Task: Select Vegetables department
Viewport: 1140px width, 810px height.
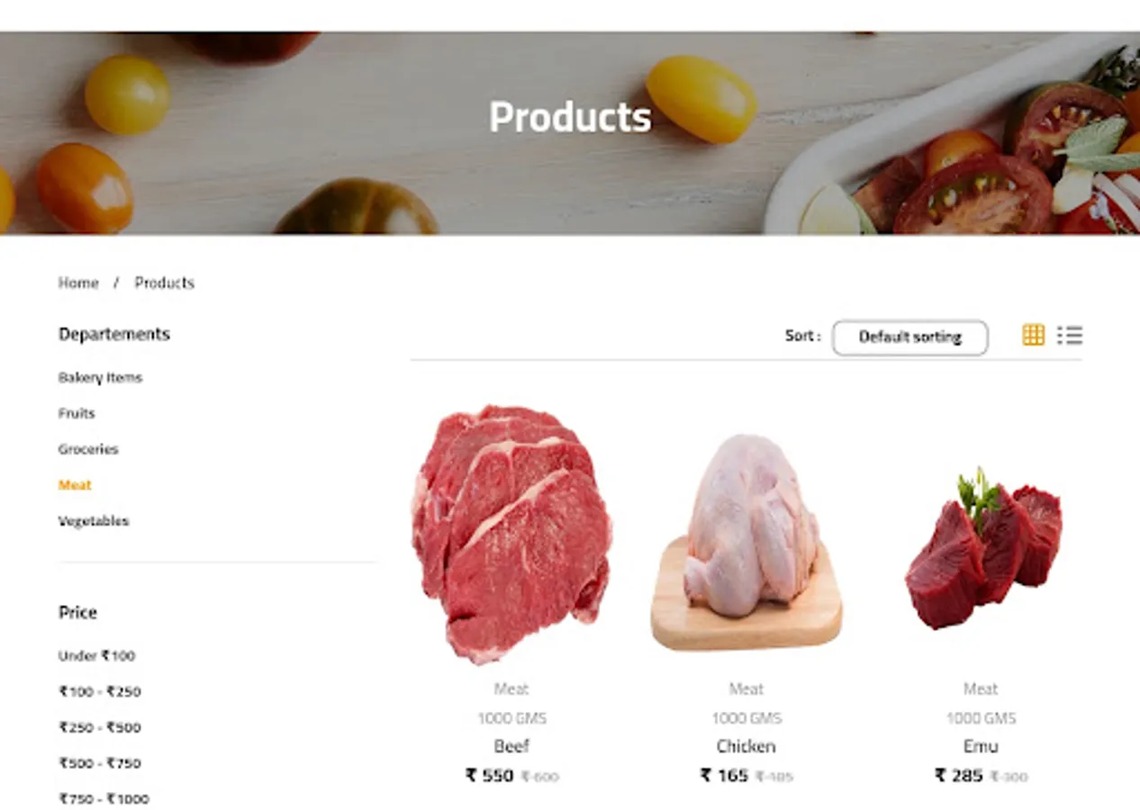Action: (x=94, y=521)
